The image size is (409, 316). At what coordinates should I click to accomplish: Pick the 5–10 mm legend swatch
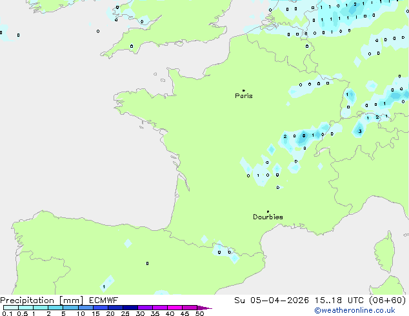pyautogui.click(x=71, y=308)
